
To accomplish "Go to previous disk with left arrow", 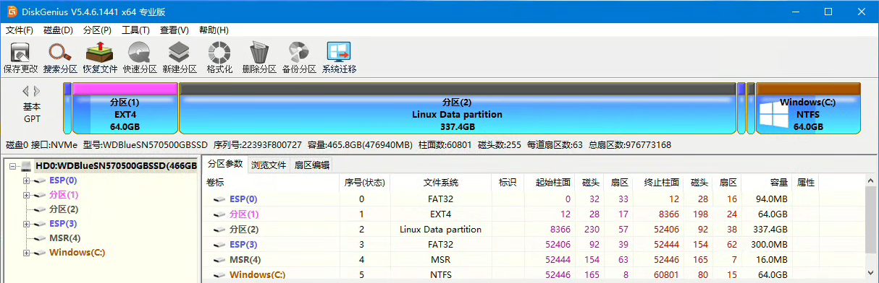I will coord(26,91).
